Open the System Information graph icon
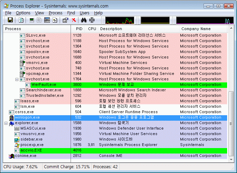 click(32, 20)
